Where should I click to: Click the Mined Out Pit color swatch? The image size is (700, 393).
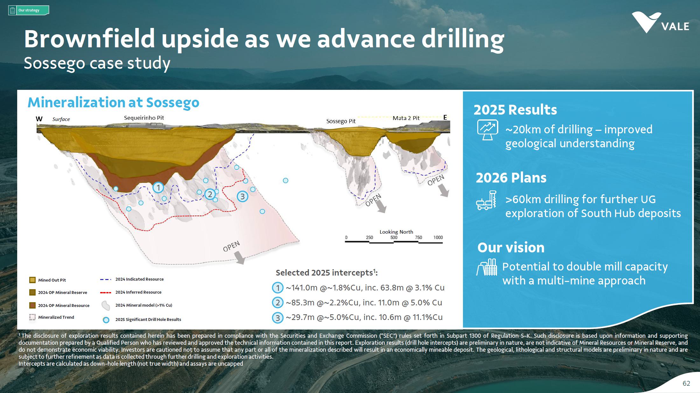[32, 280]
